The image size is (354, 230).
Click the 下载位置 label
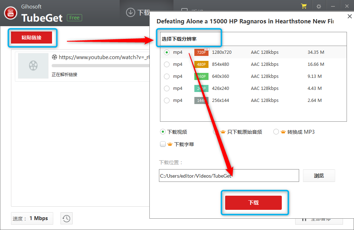[x=171, y=162]
